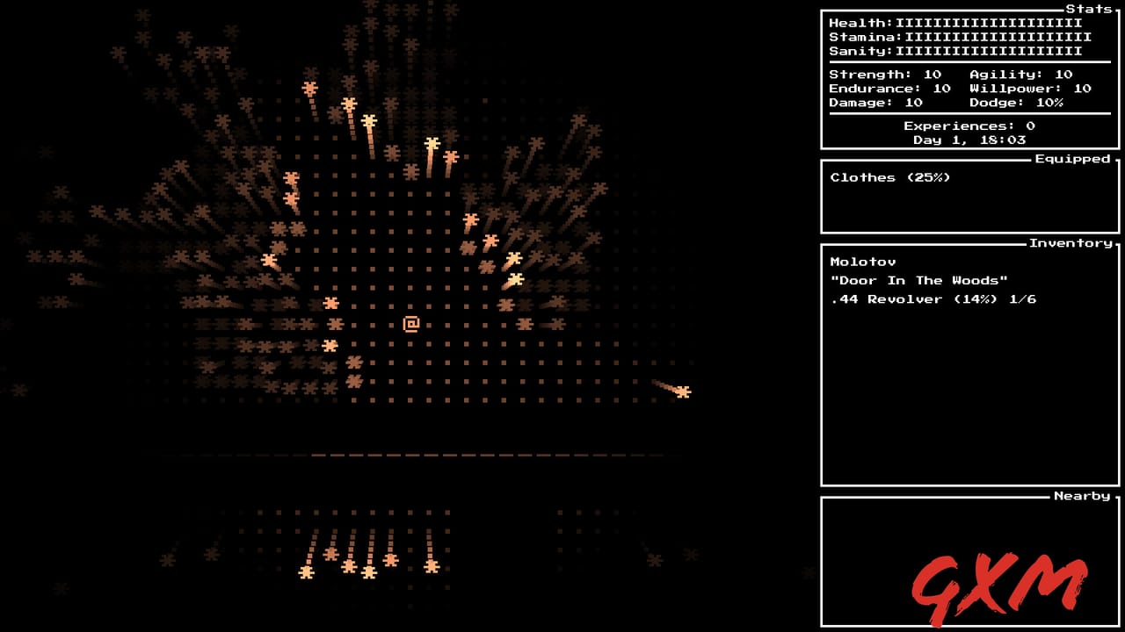Screen dimensions: 1125x632
Task: Click the red GXM logo
Action: [998, 585]
